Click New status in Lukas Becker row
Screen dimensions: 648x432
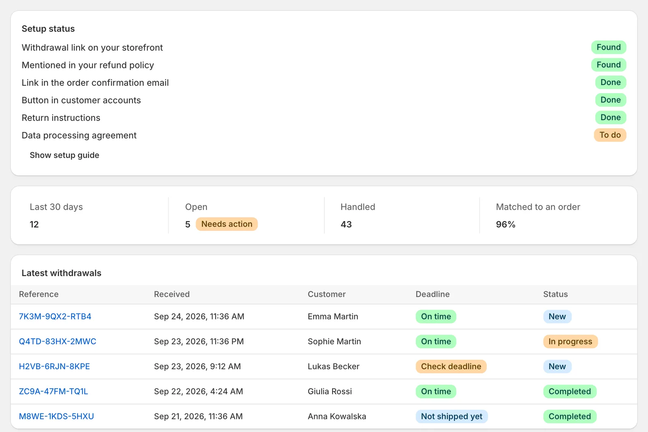(x=557, y=366)
